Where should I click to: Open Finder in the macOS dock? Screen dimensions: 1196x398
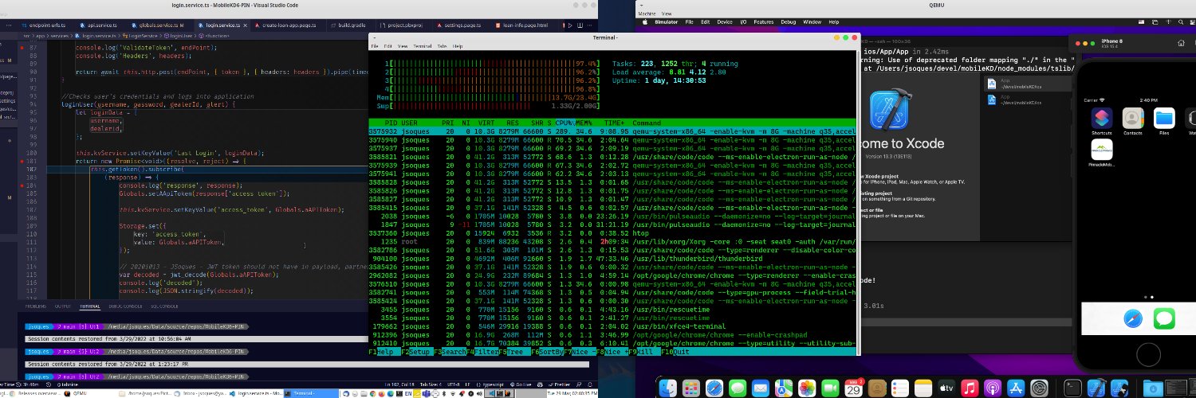click(x=668, y=388)
